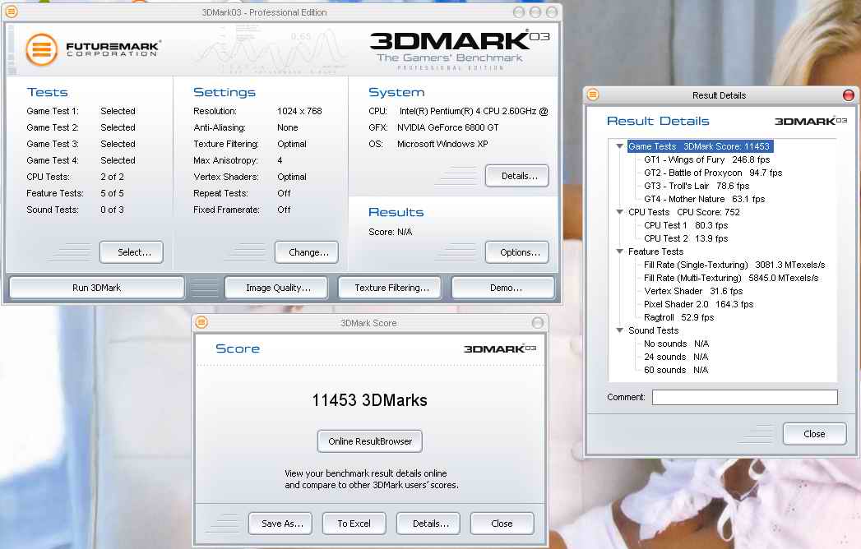Select CPU Test 1 80.3 fps row
Screen dimensions: 861x549
point(686,226)
